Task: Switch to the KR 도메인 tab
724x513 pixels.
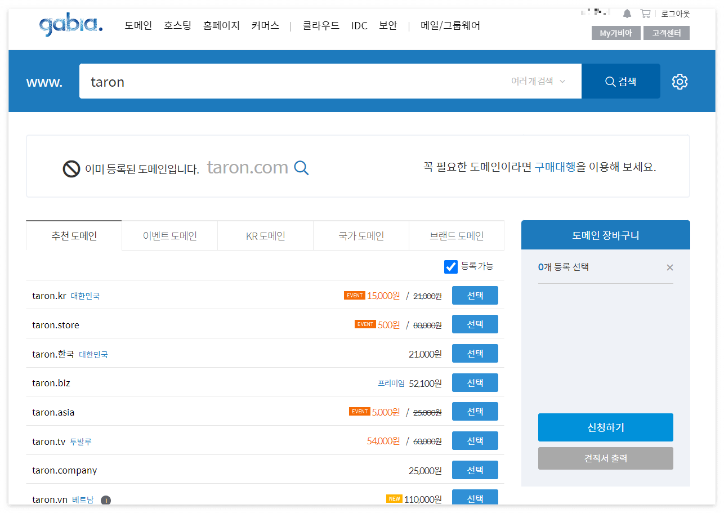Action: (x=265, y=235)
